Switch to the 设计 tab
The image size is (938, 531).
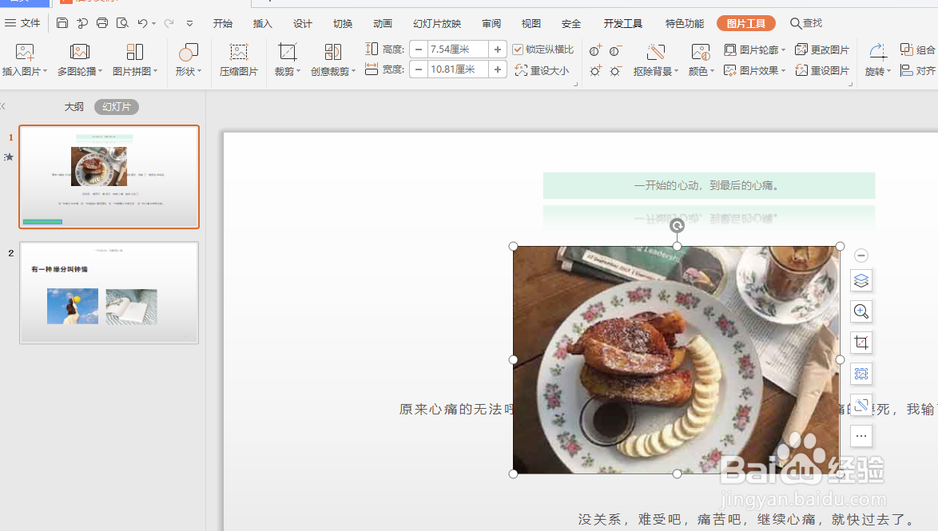[x=303, y=23]
